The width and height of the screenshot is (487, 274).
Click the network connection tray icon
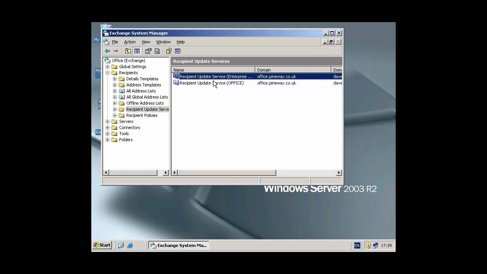tap(376, 245)
